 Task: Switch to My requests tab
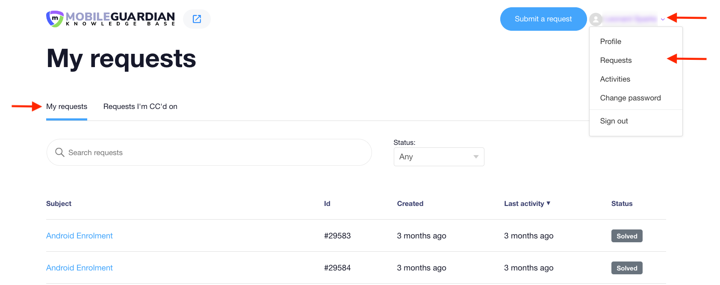pos(67,106)
